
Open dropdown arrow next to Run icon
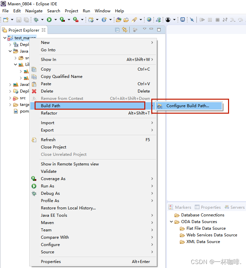[x=56, y=20]
